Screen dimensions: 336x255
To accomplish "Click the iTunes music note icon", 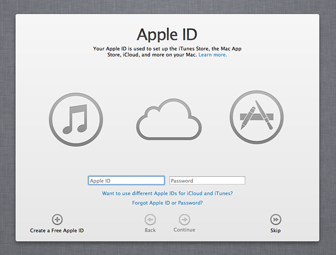I will click(x=76, y=119).
